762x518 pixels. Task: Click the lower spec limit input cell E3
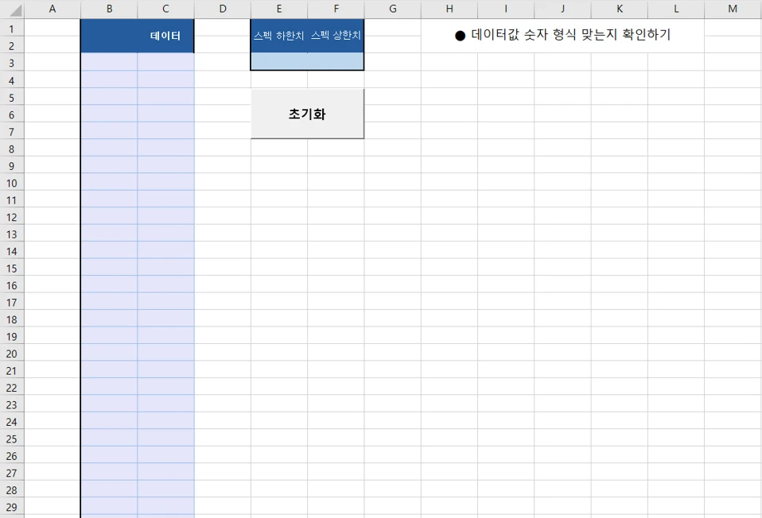(279, 62)
